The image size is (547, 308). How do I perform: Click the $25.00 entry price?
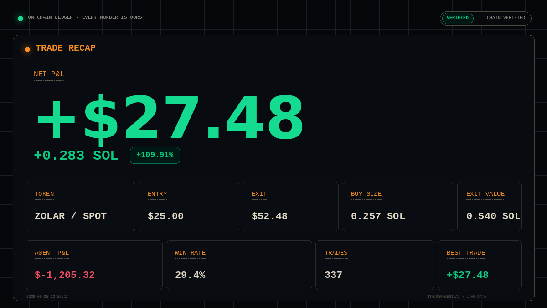[165, 216]
